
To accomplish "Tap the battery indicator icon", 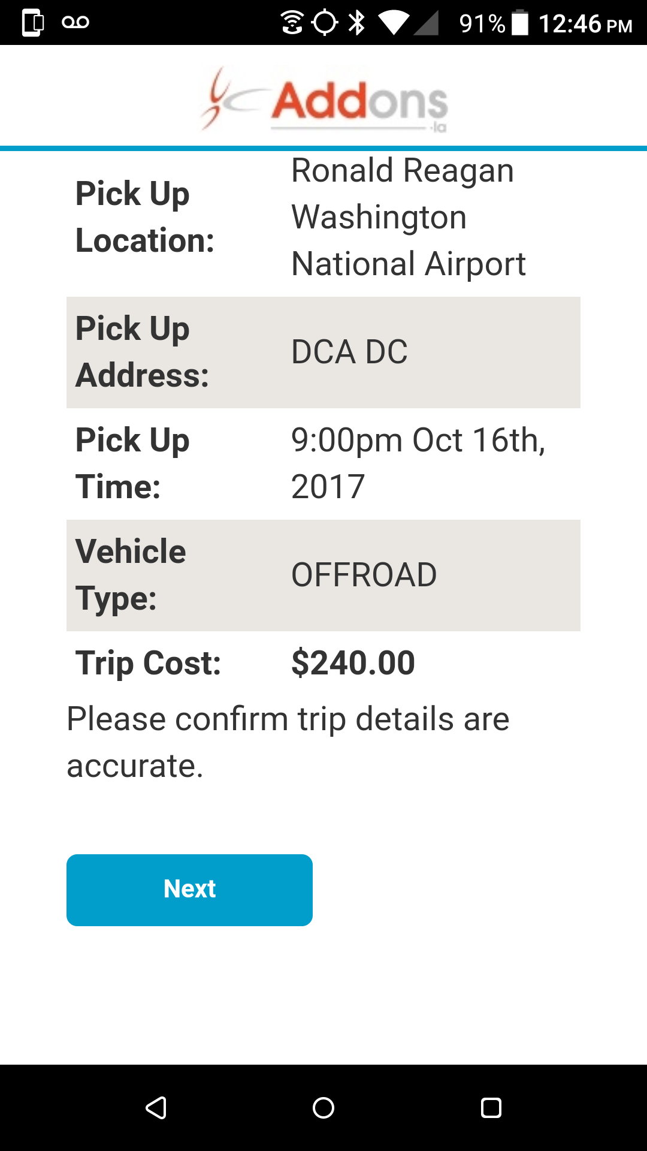I will [520, 23].
